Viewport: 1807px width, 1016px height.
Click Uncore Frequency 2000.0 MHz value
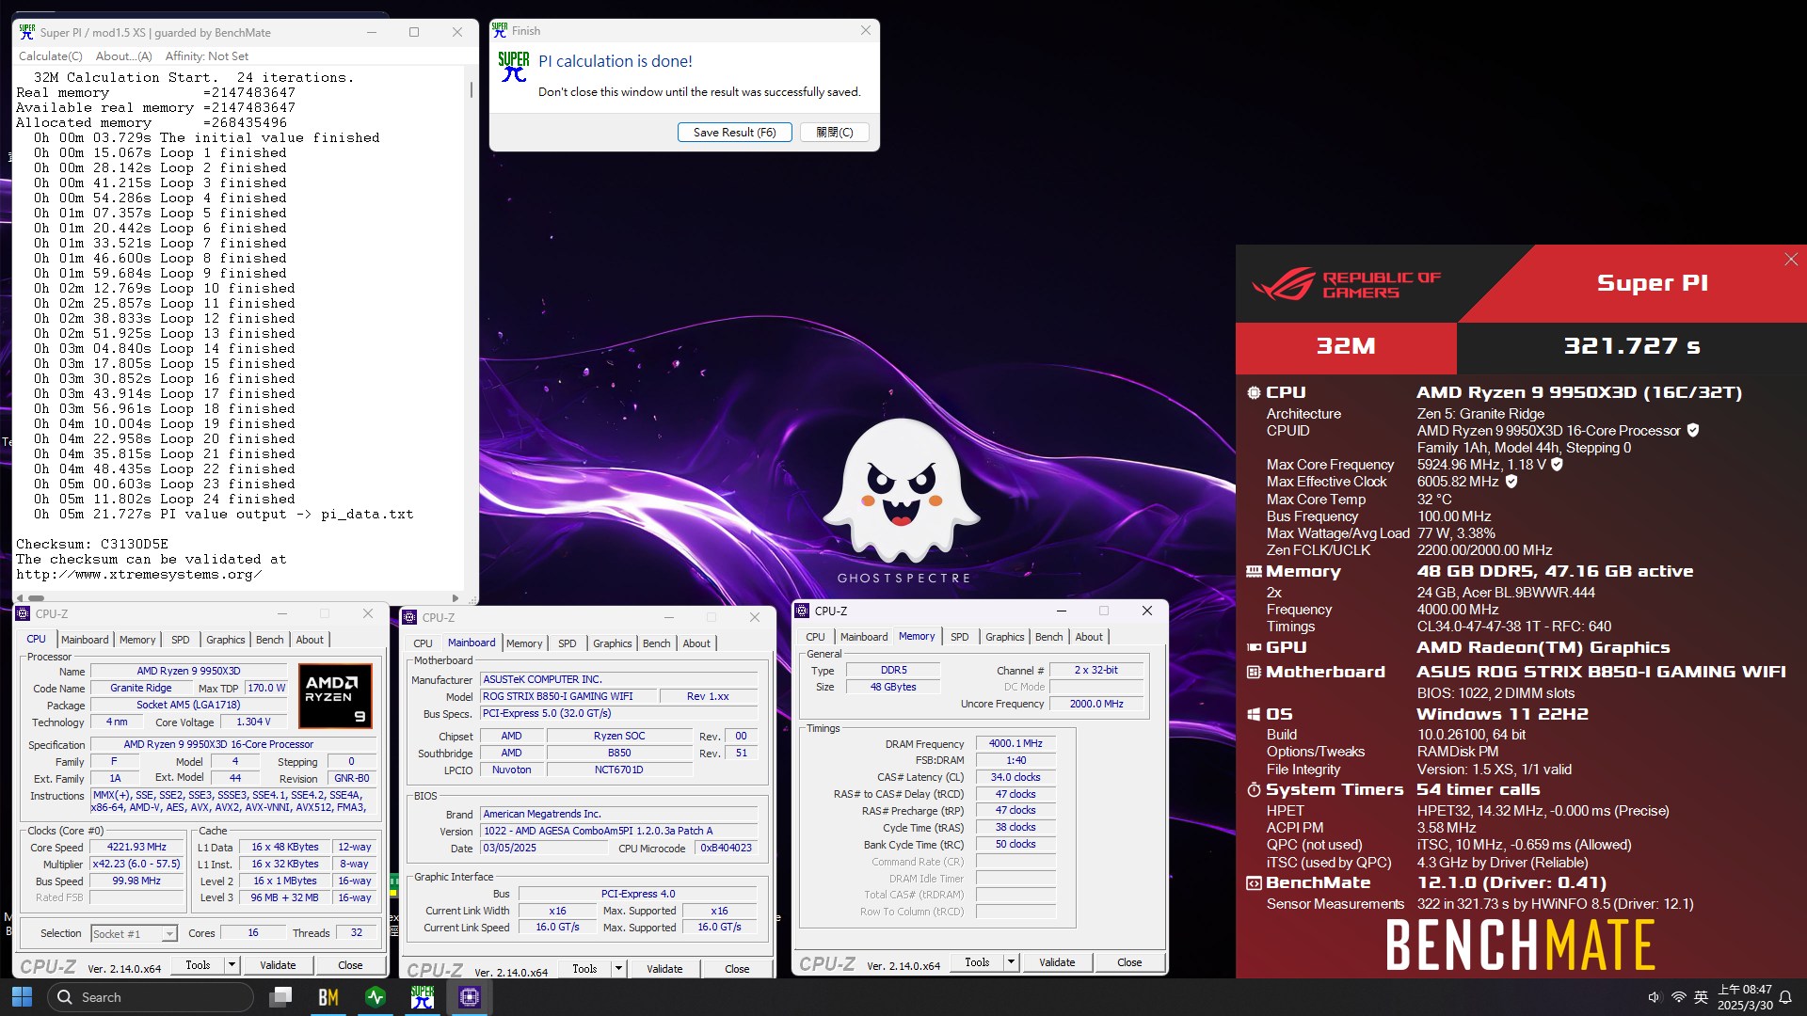pyautogui.click(x=1096, y=704)
